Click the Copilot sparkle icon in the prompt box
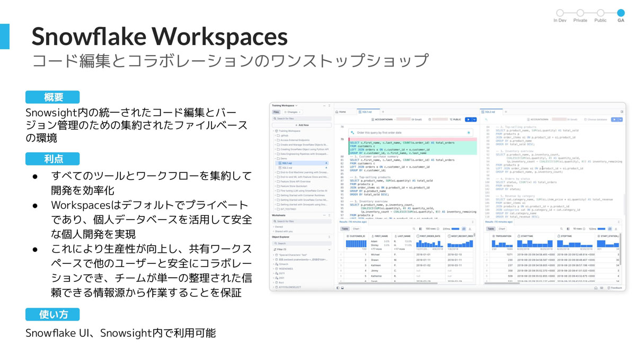Viewport: 636px width, 357px height. click(x=469, y=133)
